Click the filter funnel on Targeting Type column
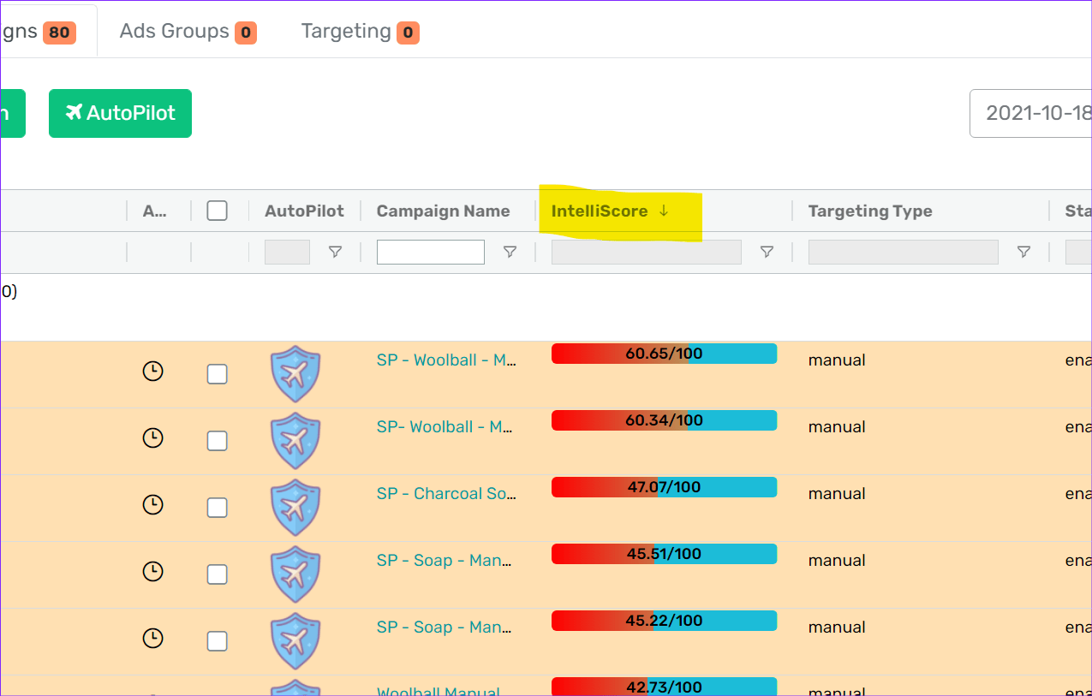Viewport: 1092px width, 696px height. coord(1023,252)
